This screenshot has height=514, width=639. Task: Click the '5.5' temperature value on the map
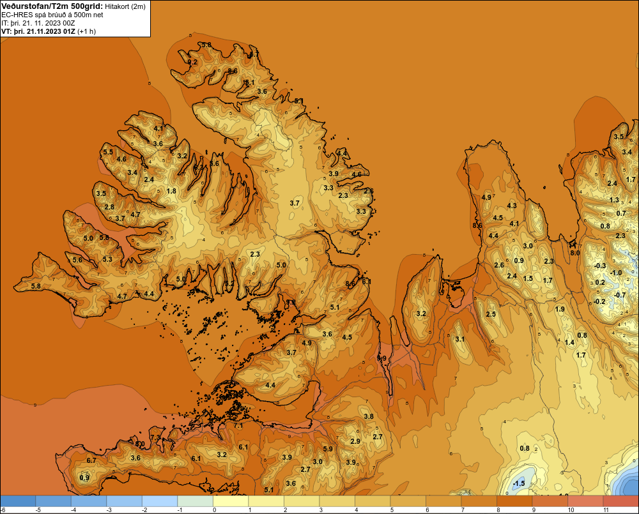coord(108,153)
